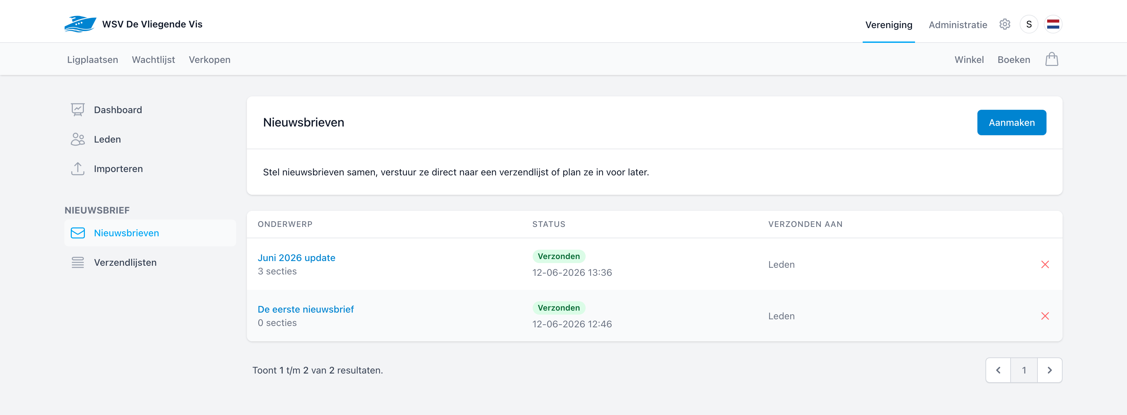Click the Nieuwsbrieven page heading
The image size is (1127, 415).
coord(304,122)
